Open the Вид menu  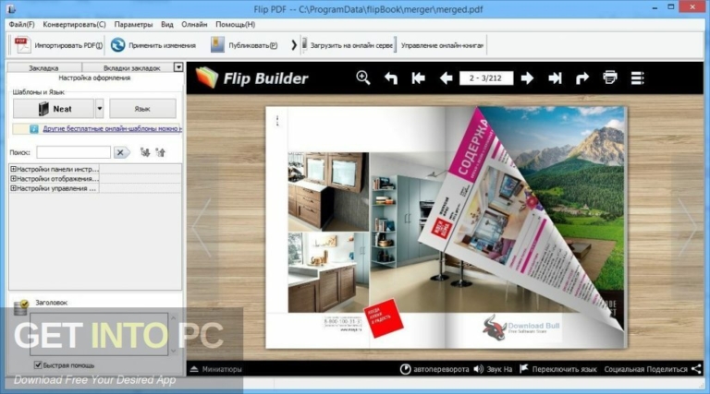click(167, 24)
